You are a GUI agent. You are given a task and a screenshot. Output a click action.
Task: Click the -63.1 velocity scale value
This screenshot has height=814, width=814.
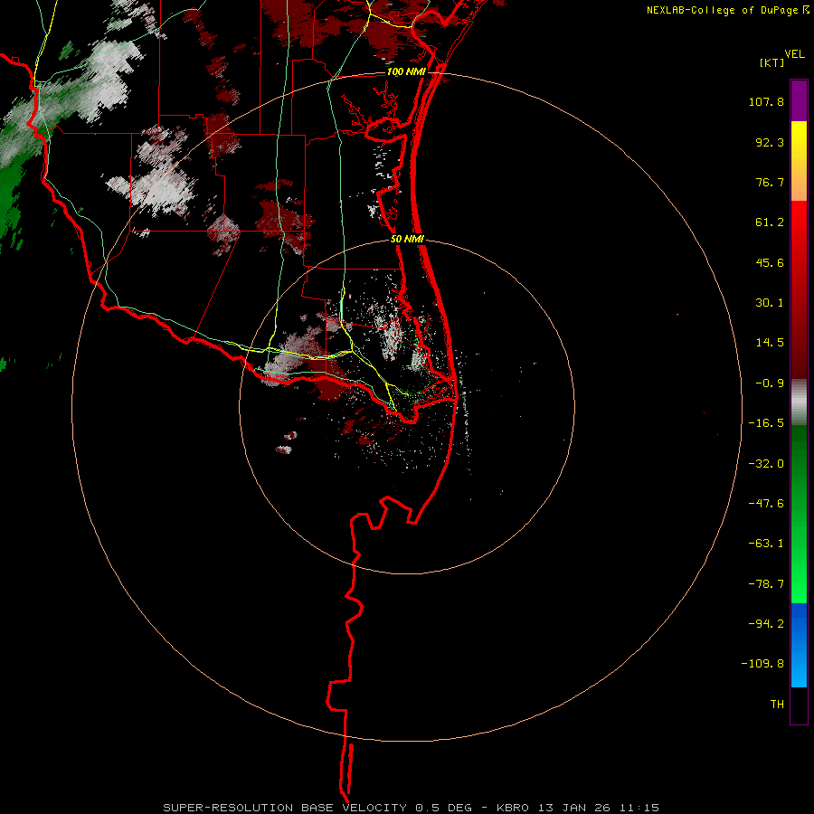click(766, 544)
